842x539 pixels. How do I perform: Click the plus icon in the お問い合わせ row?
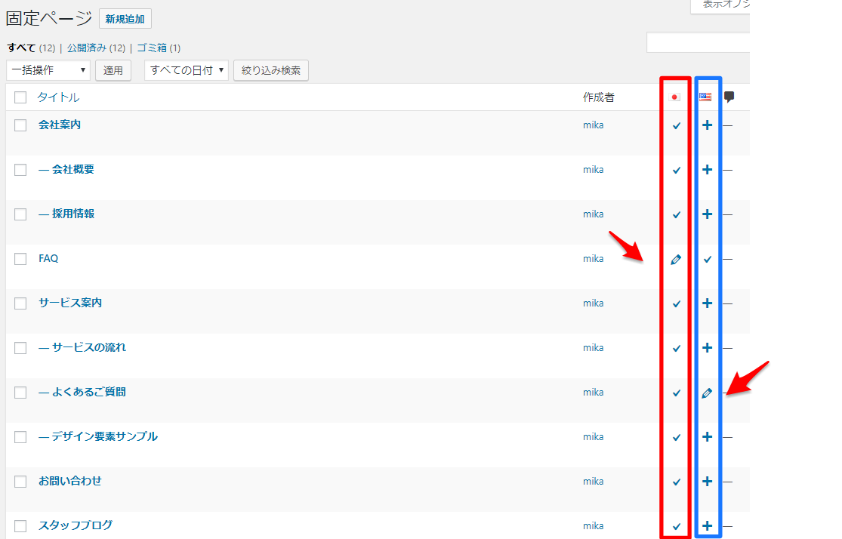[x=707, y=482]
